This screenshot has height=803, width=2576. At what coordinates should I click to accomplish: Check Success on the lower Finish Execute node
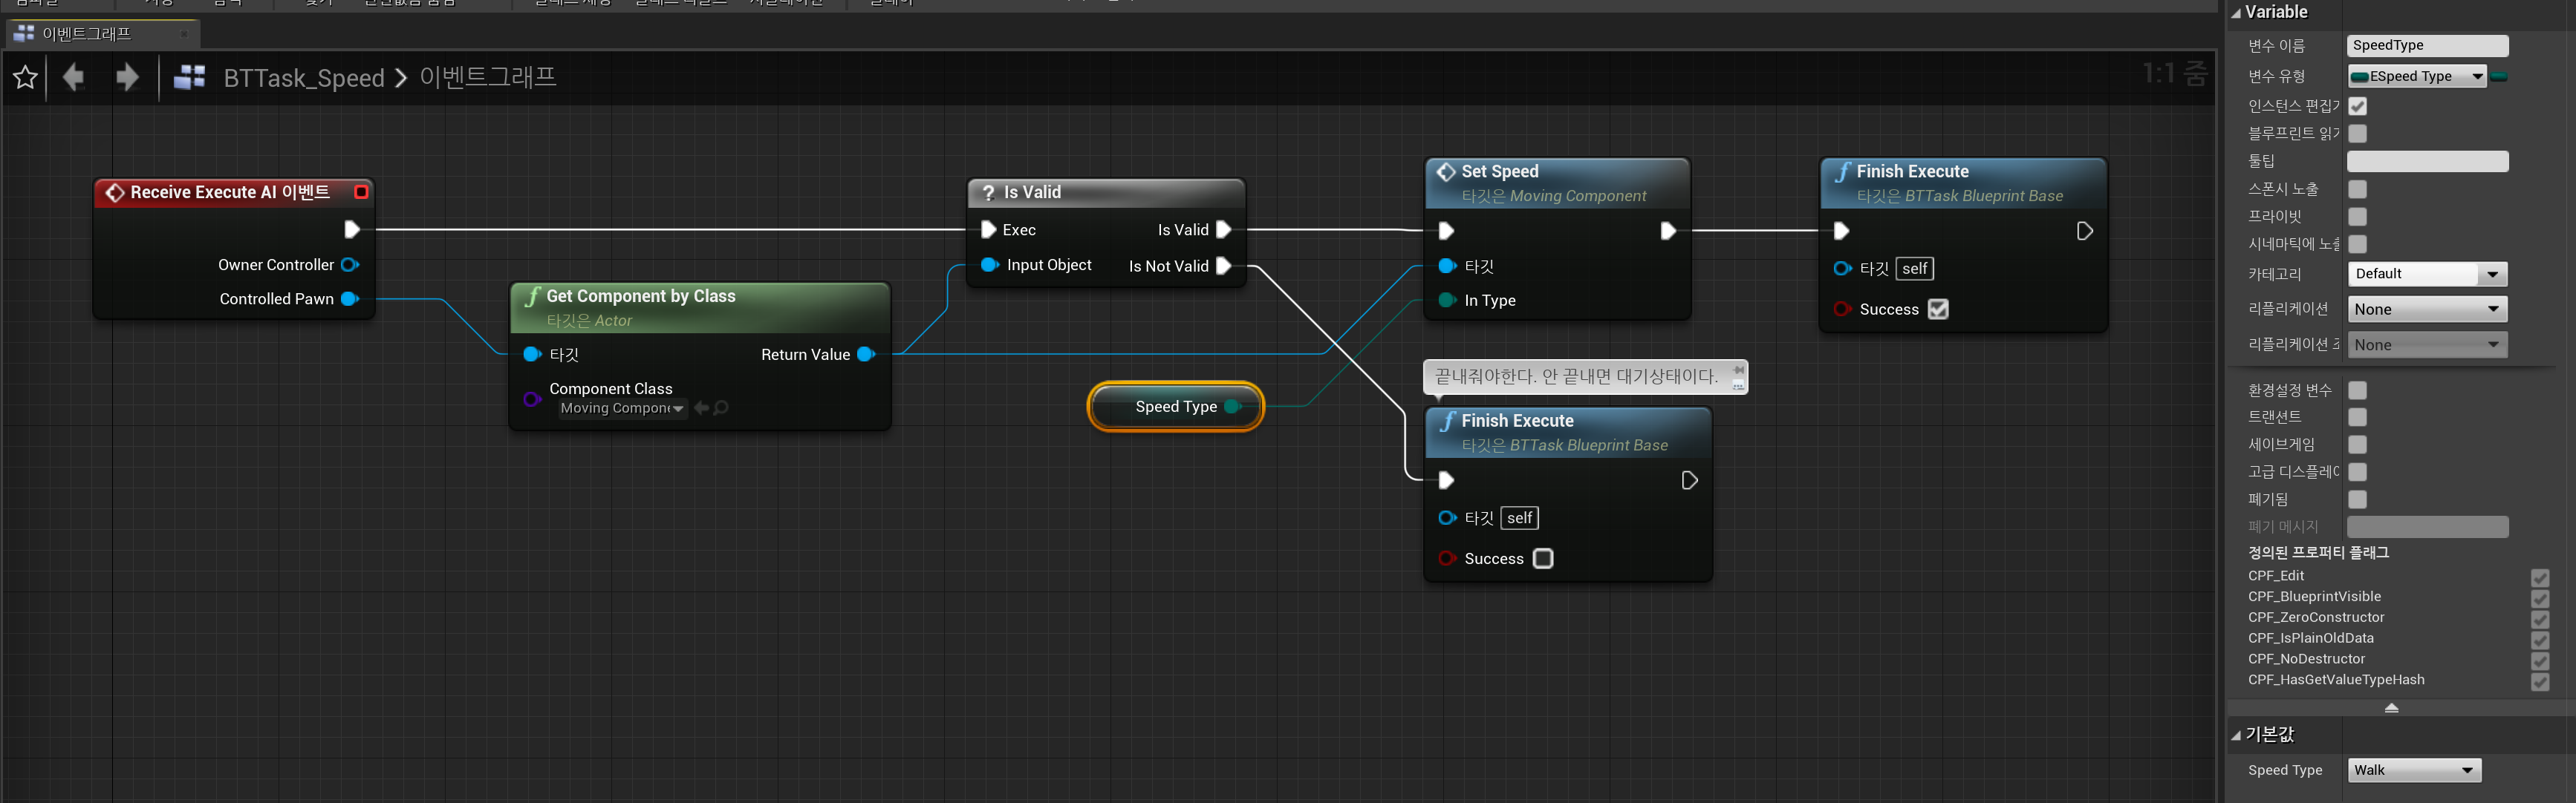1543,560
